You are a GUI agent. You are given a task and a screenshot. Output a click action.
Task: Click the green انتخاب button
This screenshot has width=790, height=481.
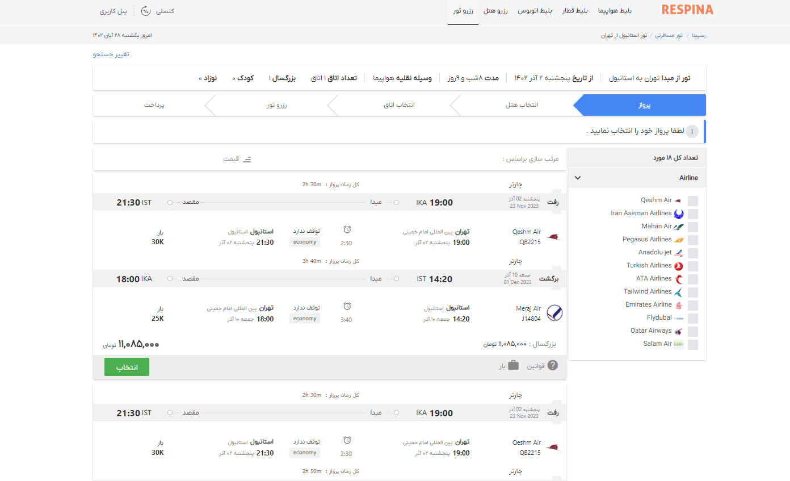(x=127, y=366)
